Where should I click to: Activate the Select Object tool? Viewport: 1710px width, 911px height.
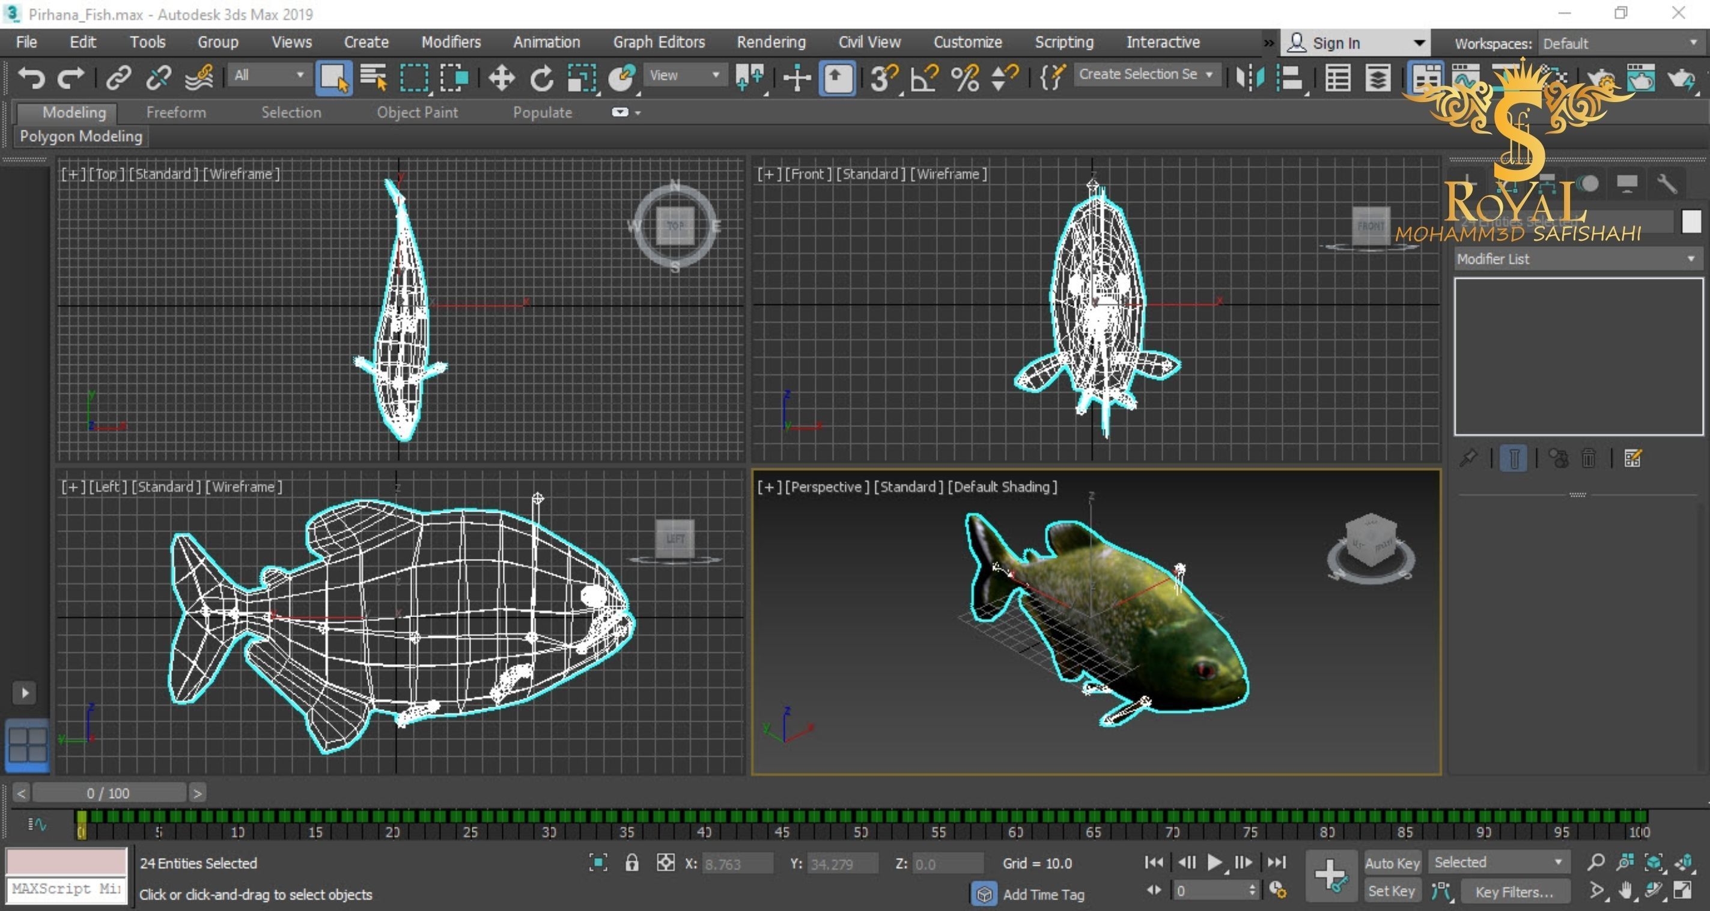click(x=334, y=77)
